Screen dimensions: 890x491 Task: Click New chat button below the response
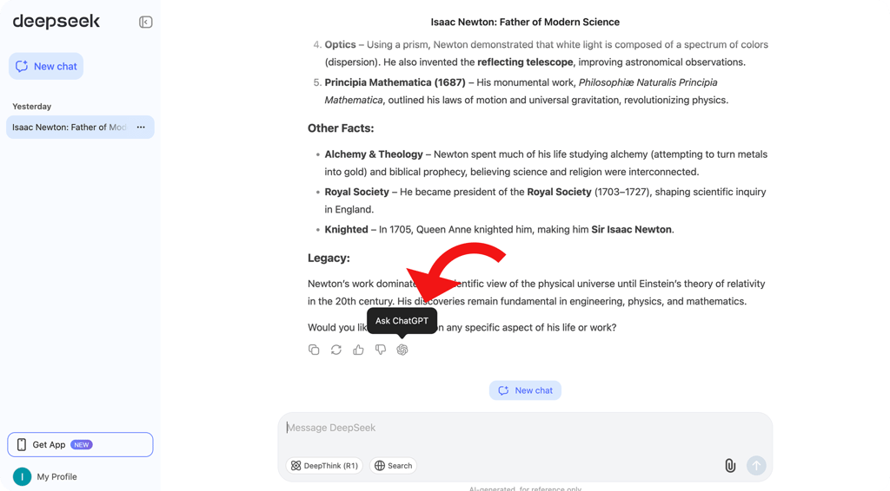(x=525, y=390)
